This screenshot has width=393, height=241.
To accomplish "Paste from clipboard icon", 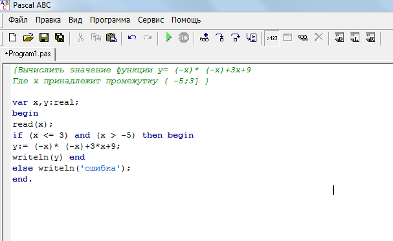I will [x=111, y=37].
